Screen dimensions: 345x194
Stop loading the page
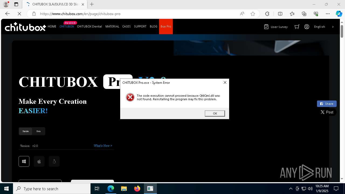click(19, 14)
